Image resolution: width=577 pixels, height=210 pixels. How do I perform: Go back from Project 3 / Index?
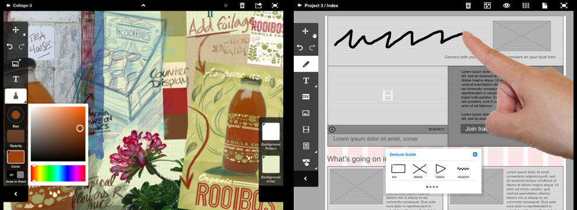pyautogui.click(x=300, y=5)
